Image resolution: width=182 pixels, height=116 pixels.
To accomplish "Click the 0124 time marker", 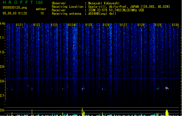I will (x=71, y=25).
